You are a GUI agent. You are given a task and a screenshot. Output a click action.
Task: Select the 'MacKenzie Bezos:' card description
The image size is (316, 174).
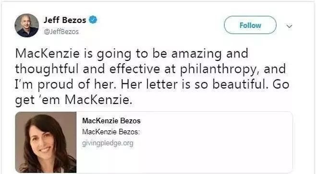111,132
